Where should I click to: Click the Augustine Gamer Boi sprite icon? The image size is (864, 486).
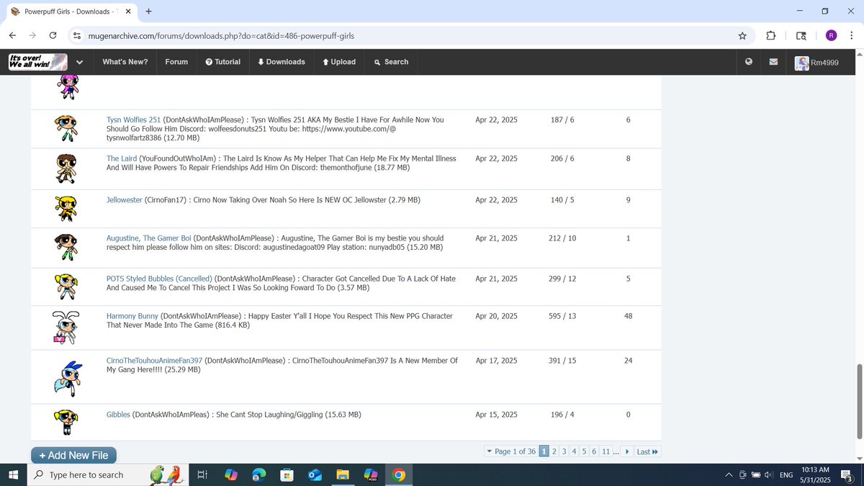coord(66,248)
